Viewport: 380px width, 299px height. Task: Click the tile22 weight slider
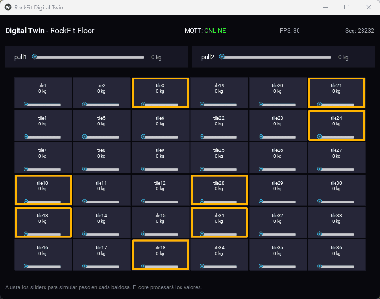pyautogui.click(x=218, y=137)
